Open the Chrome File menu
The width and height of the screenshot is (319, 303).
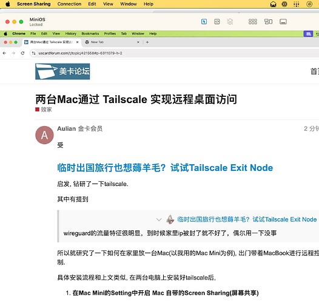[x=33, y=33]
